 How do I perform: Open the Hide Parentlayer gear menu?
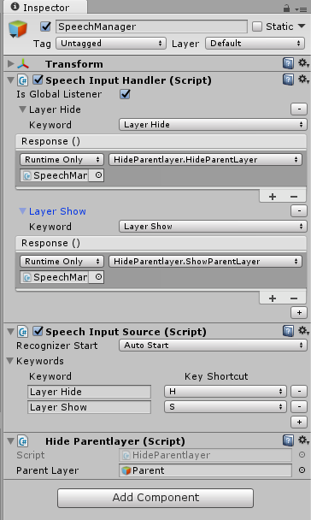[303, 440]
